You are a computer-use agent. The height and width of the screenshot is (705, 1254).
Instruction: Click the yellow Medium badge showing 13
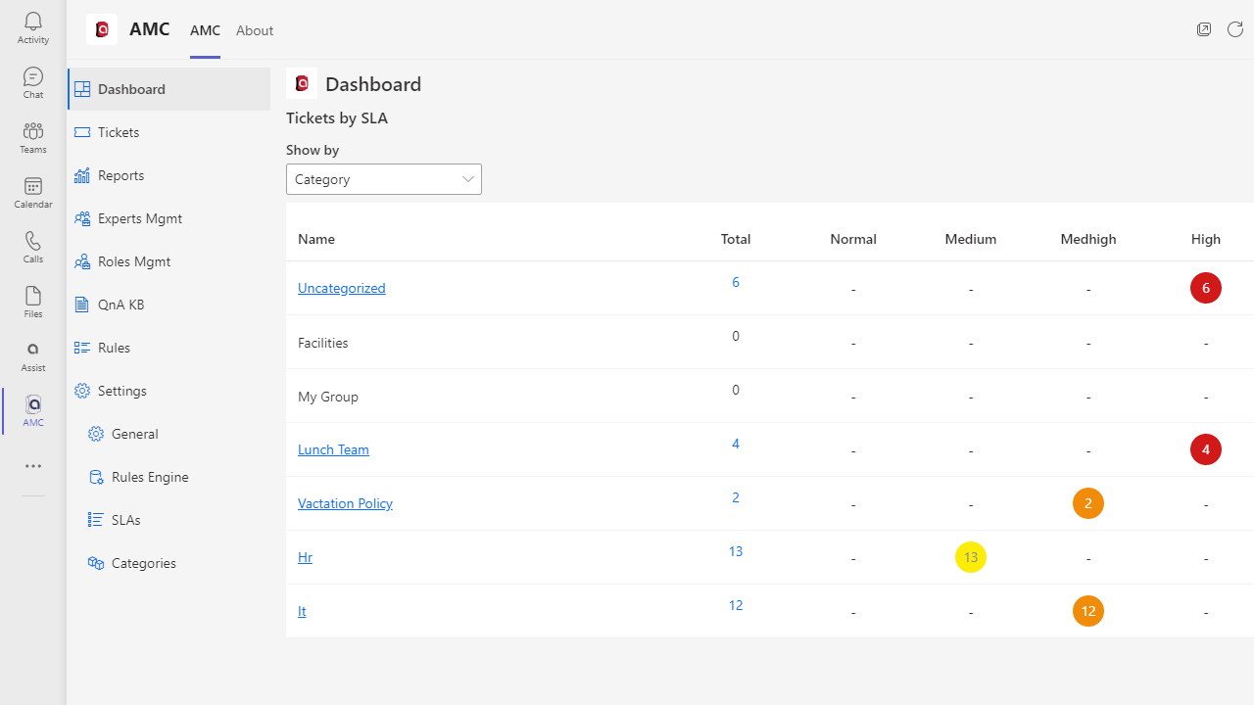(971, 557)
